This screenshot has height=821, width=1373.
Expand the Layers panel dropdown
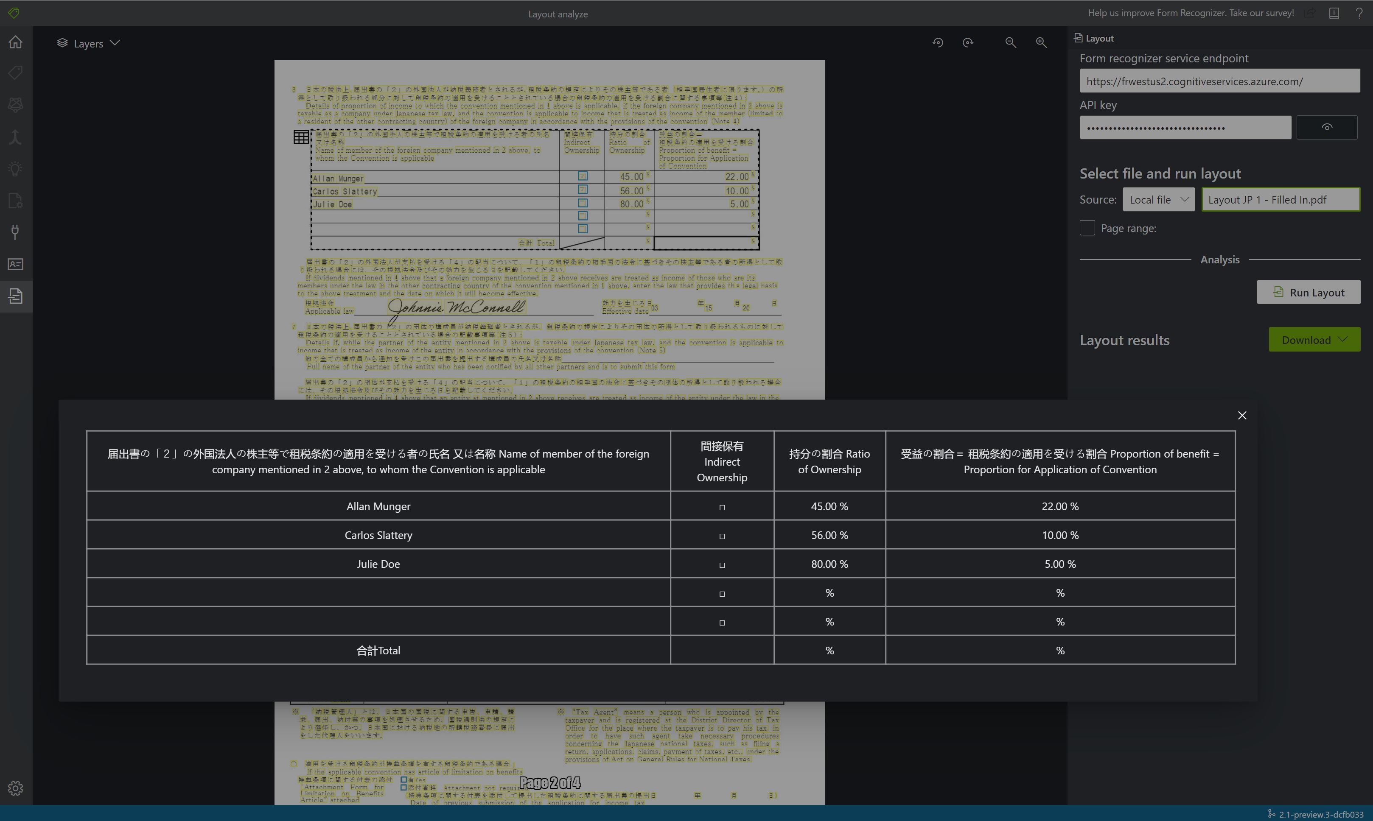[x=115, y=43]
